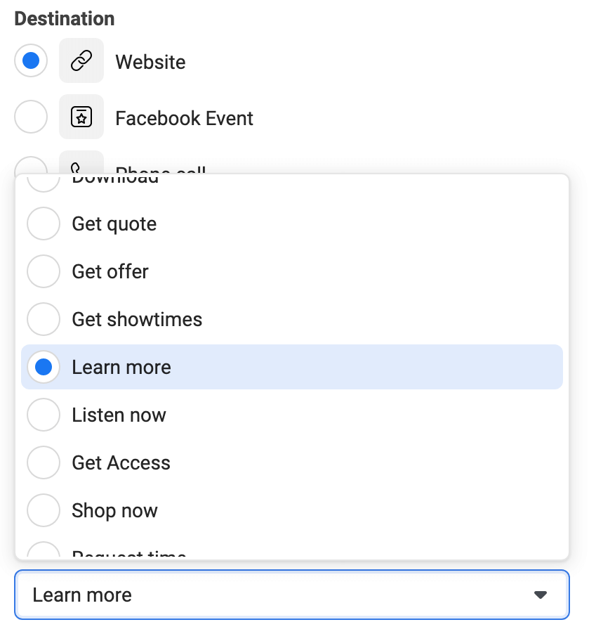Select the partially visible Request time option
Viewport: 589px width, 634px height.
click(291, 549)
